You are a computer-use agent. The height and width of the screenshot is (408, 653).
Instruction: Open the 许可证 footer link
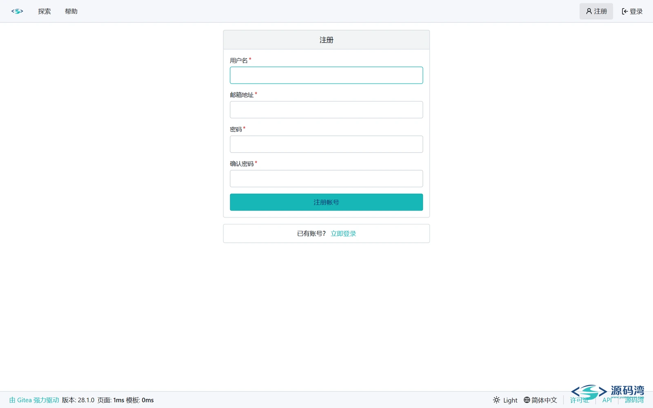(580, 400)
